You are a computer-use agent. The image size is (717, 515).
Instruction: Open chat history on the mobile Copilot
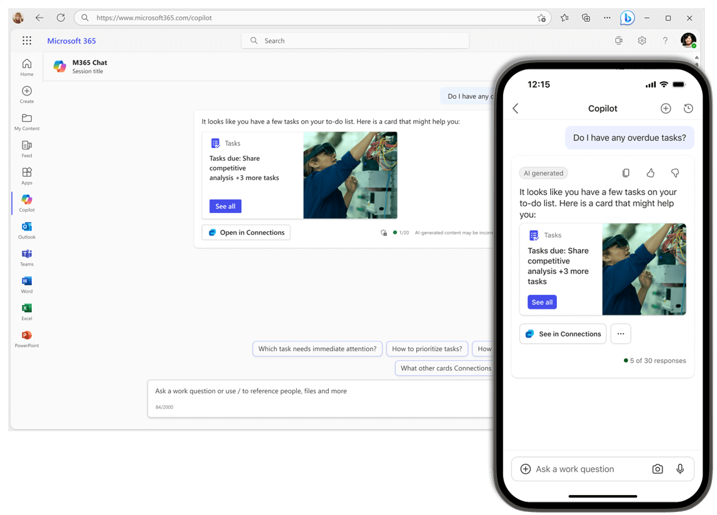click(688, 107)
